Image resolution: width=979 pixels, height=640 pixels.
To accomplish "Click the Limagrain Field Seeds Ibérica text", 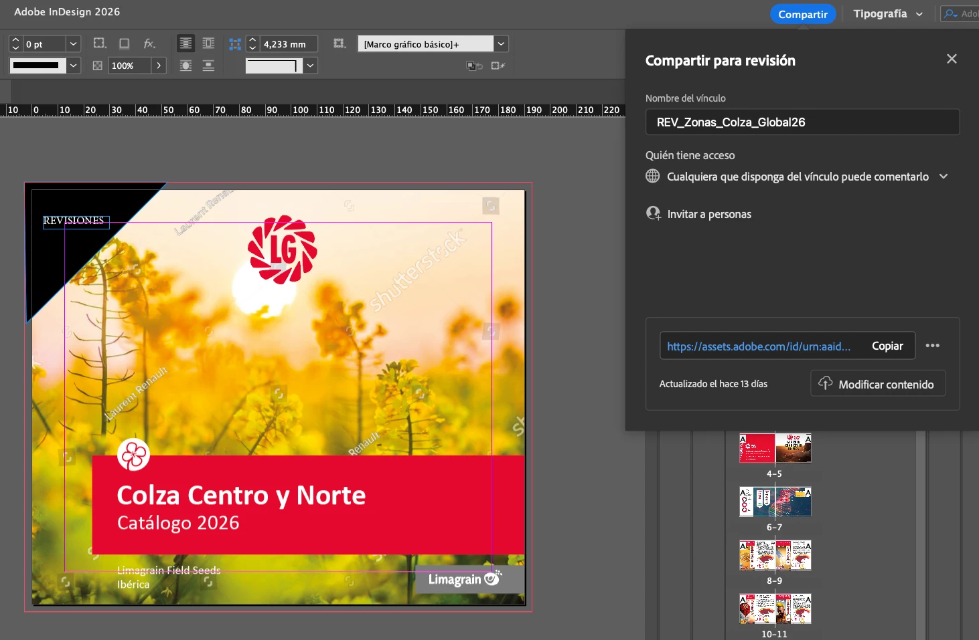I will tap(169, 577).
